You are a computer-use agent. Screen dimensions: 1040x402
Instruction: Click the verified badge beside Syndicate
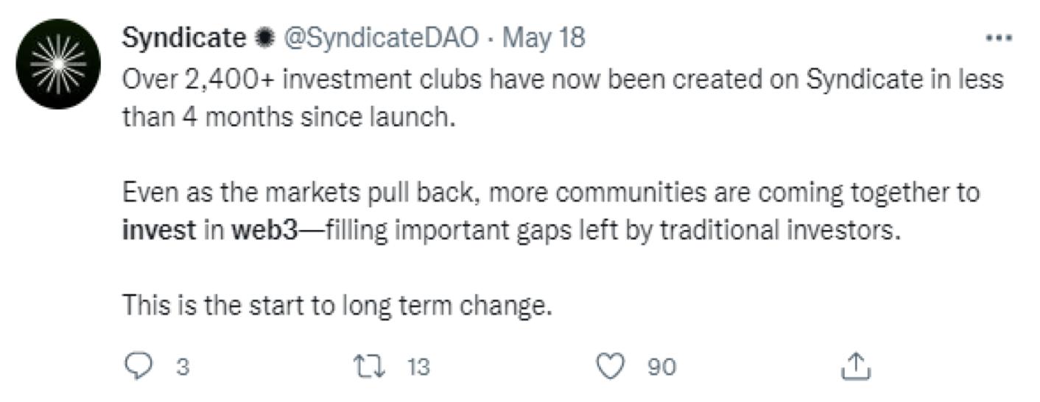[x=262, y=39]
